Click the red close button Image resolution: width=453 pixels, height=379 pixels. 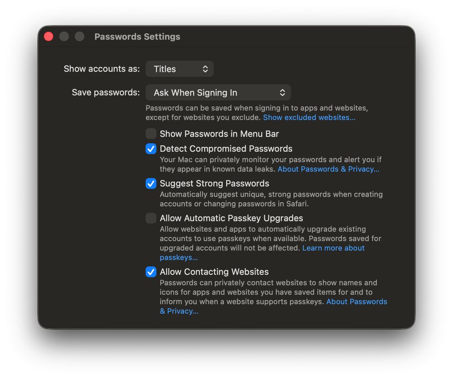point(48,36)
